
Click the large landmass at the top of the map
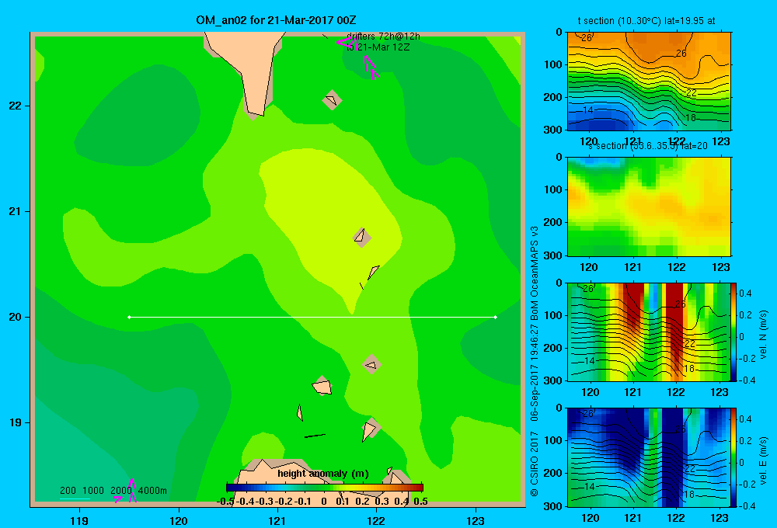pos(251,64)
